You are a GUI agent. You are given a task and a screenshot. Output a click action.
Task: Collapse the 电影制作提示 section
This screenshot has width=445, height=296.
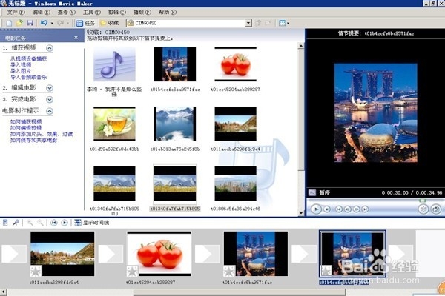pyautogui.click(x=50, y=111)
